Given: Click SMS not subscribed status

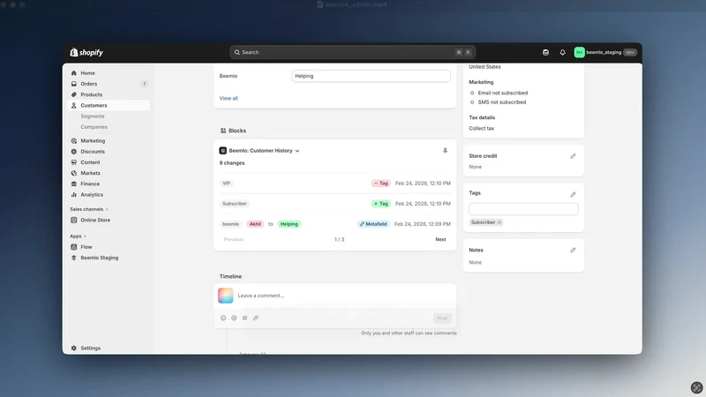Looking at the screenshot, I should pyautogui.click(x=501, y=102).
